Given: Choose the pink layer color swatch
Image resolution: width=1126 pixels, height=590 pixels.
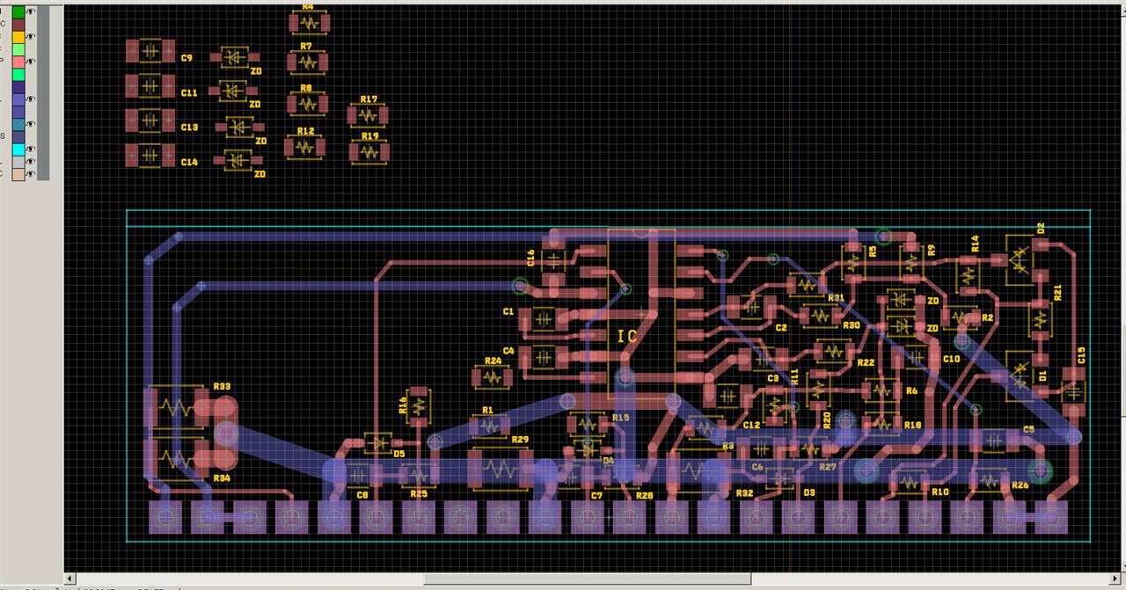Looking at the screenshot, I should 18,62.
